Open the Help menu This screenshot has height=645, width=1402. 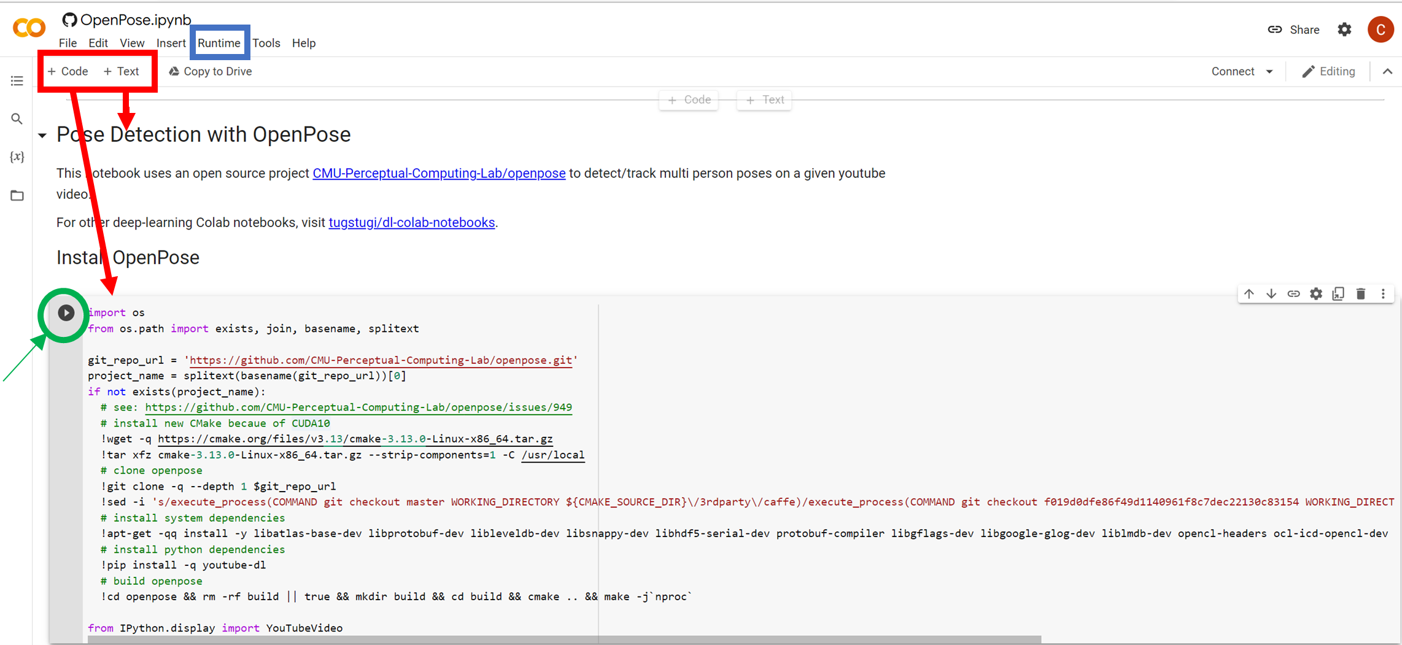tap(304, 43)
